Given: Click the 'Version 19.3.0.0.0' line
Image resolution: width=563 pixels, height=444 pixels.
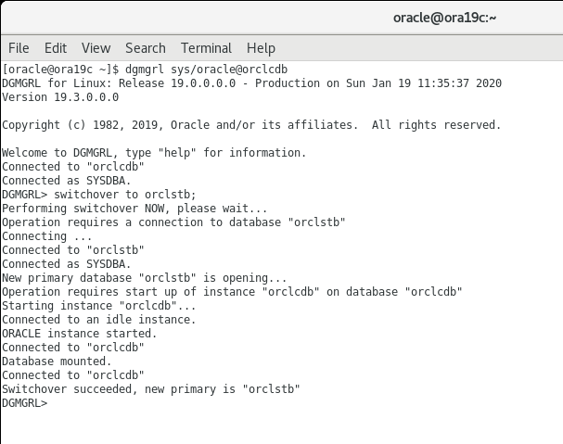Looking at the screenshot, I should [60, 97].
